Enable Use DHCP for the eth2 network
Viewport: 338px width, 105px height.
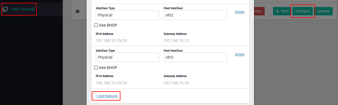tap(96, 25)
